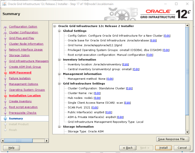Collapse the Inventory information section

pos(59,60)
